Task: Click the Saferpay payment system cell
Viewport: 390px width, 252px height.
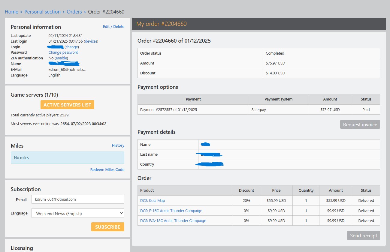Action: coord(279,109)
